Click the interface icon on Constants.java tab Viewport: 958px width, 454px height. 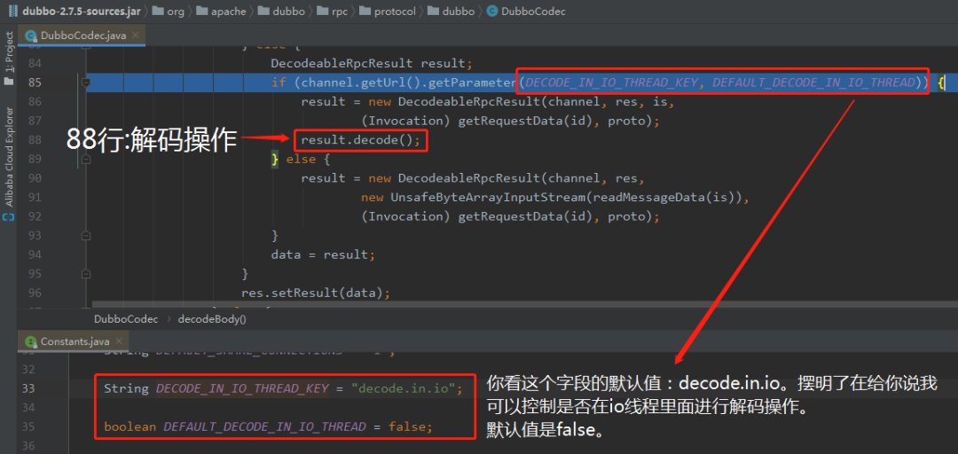tap(29, 341)
